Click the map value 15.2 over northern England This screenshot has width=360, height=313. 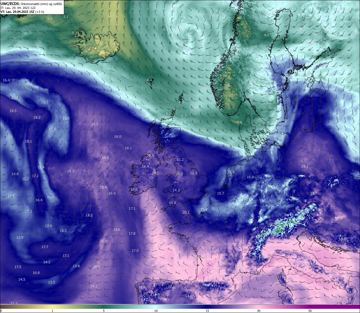click(180, 160)
